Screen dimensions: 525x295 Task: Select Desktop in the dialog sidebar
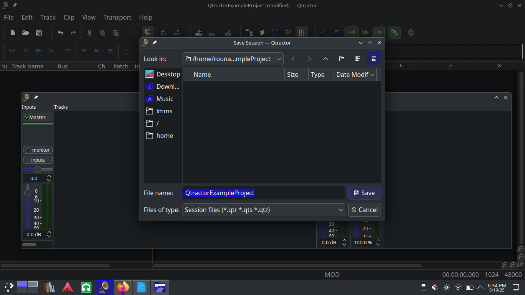[163, 74]
